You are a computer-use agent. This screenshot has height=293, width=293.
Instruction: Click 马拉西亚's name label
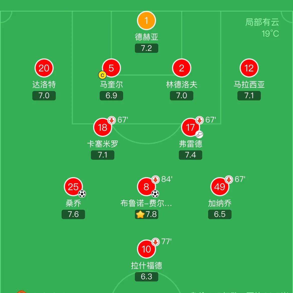[249, 85]
